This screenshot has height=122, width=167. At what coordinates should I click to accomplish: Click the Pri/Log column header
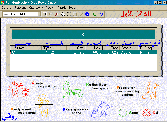tap(147, 48)
